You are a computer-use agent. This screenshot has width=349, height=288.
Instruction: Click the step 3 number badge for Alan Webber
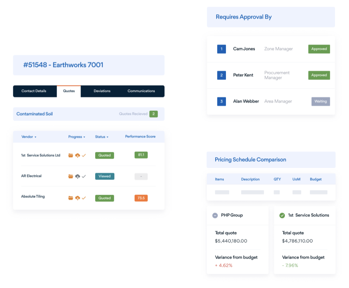tap(221, 101)
